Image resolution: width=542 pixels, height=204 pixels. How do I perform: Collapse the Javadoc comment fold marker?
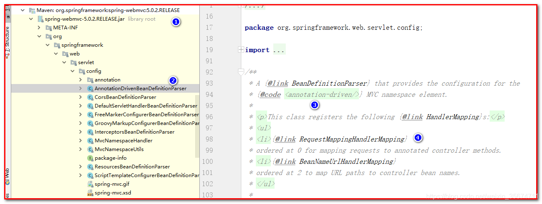pyautogui.click(x=241, y=72)
